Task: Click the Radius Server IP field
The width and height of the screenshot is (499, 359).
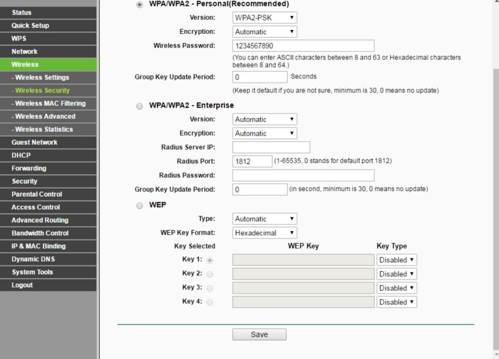Action: [271, 147]
